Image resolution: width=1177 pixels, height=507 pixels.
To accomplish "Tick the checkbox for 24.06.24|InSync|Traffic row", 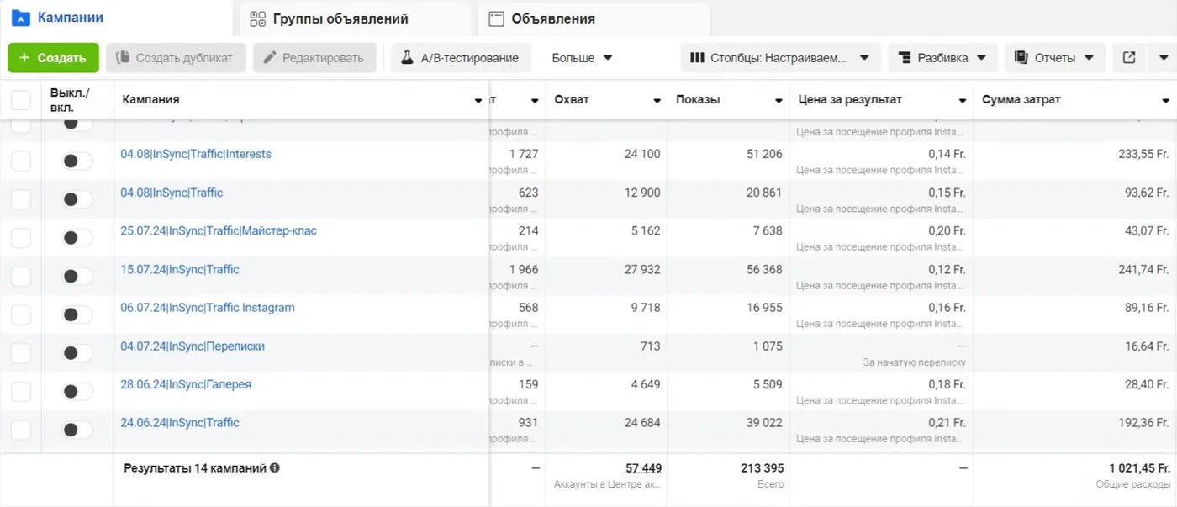I will 21,430.
